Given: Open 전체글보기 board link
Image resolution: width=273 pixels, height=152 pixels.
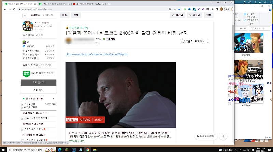Looking at the screenshot, I should point(29,104).
